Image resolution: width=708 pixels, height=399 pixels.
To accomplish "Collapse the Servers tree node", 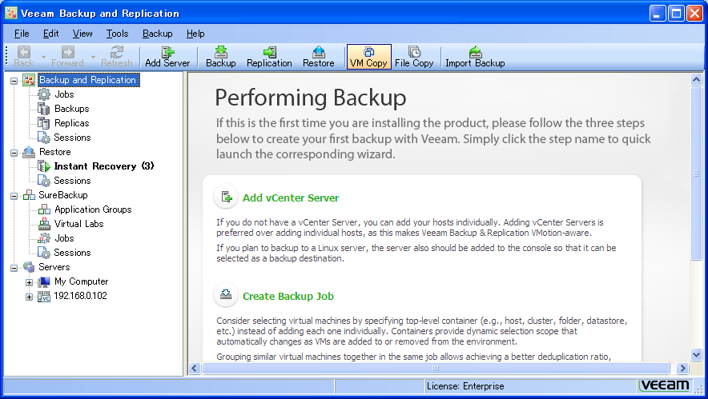I will coord(14,268).
